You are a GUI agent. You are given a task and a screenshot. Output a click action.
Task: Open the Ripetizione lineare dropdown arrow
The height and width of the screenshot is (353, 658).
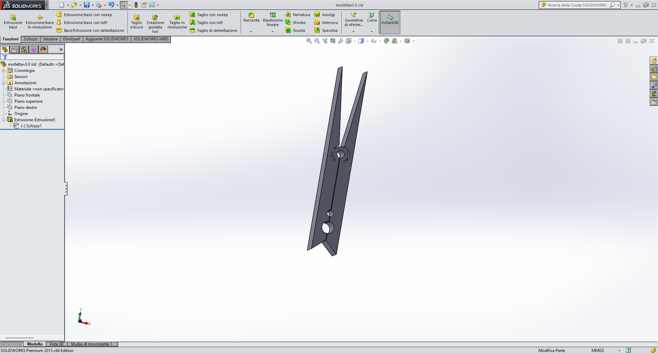tap(272, 31)
